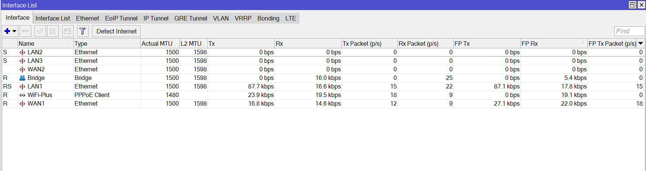Switch to the Bonding tab

tap(268, 18)
